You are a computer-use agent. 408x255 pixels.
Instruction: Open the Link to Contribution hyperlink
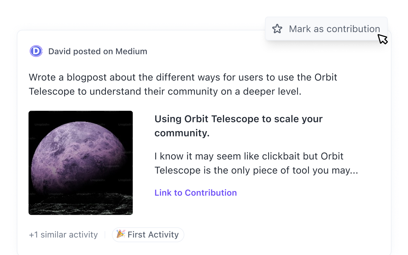[x=196, y=193]
